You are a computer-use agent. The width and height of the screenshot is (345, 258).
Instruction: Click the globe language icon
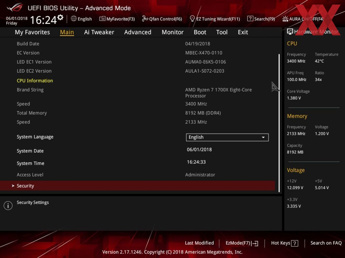tap(74, 18)
